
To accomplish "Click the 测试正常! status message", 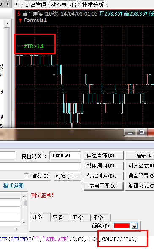I will coord(42,195).
